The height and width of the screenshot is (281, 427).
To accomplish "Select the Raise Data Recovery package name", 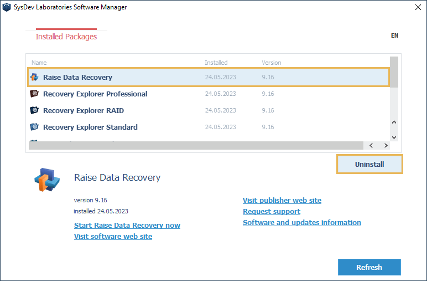I will 77,78.
